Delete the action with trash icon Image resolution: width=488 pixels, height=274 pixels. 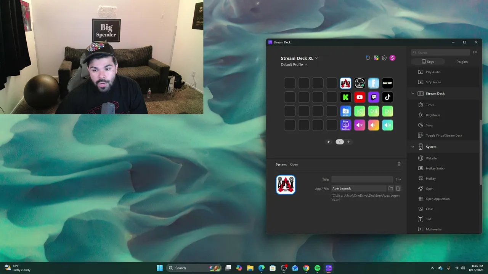click(x=399, y=164)
